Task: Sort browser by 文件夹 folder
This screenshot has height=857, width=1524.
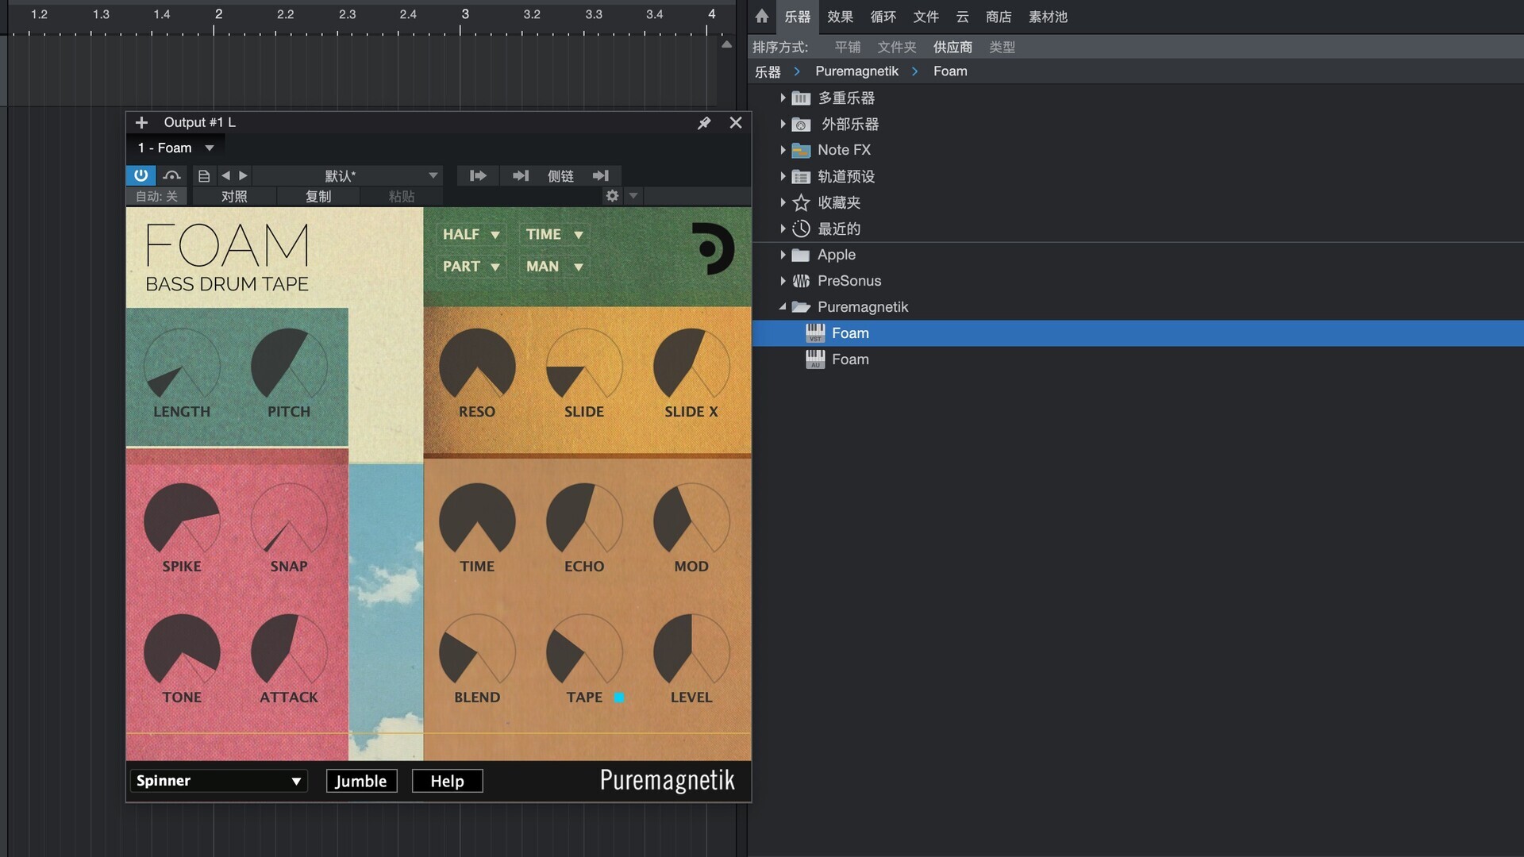Action: tap(897, 47)
